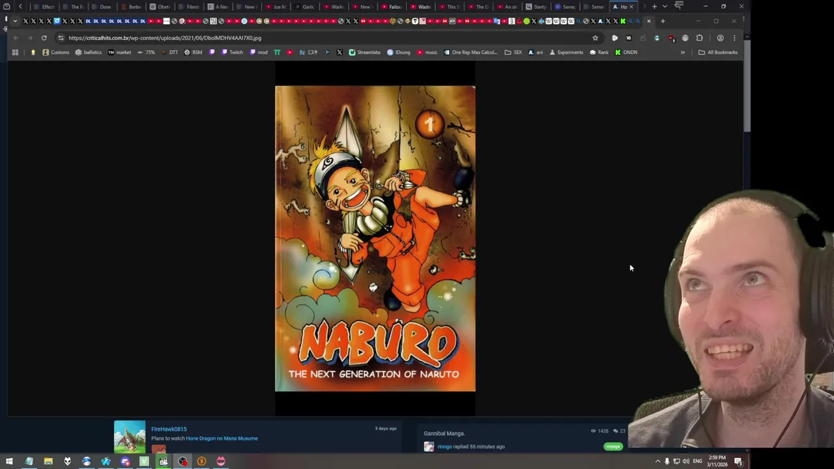The height and width of the screenshot is (469, 834).
Task: Reload the page with the refresh button
Action: tap(44, 38)
